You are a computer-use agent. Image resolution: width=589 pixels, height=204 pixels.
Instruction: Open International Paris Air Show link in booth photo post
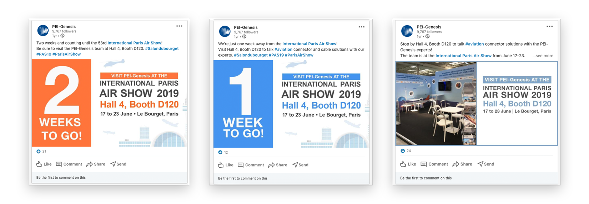[463, 56]
